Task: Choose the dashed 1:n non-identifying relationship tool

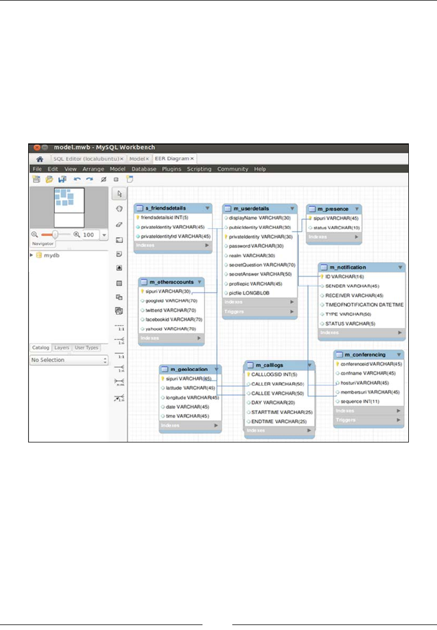Action: coord(120,340)
